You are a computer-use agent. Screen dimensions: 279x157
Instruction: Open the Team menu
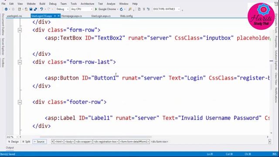[x=63, y=3]
